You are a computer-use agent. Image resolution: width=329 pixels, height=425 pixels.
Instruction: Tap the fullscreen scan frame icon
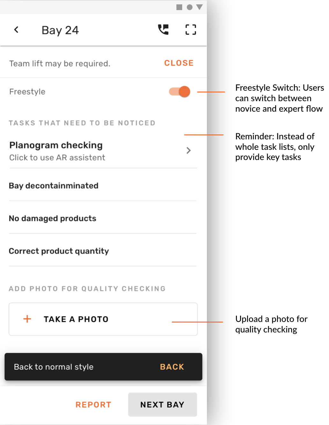coord(191,30)
